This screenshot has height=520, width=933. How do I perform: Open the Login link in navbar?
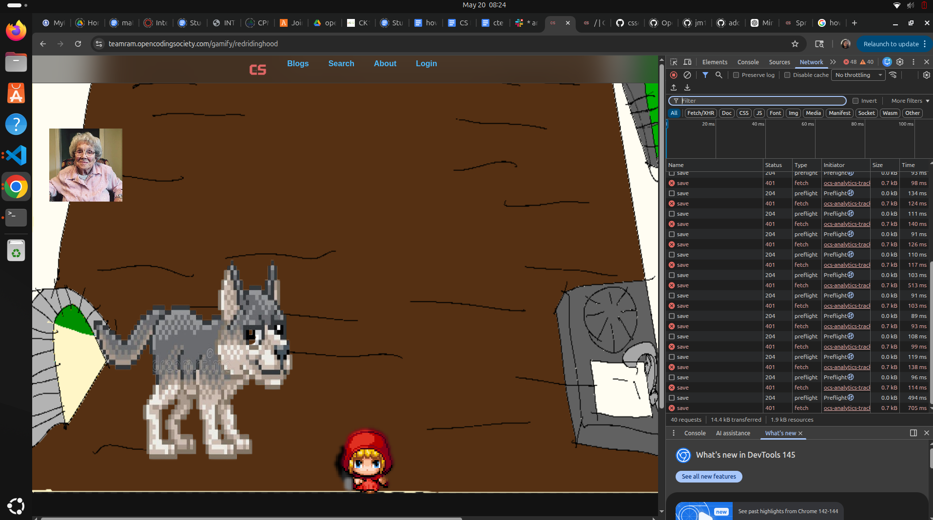tap(426, 63)
